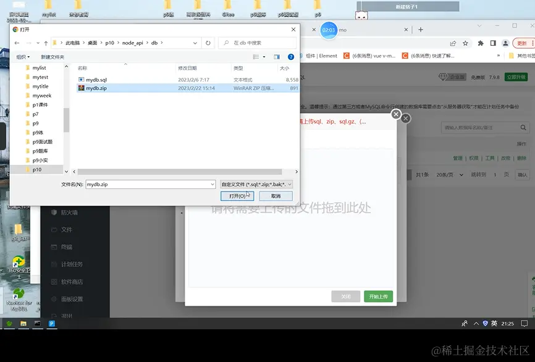Click Chrome Update (更新) button
This screenshot has width=535, height=362.
[x=523, y=43]
